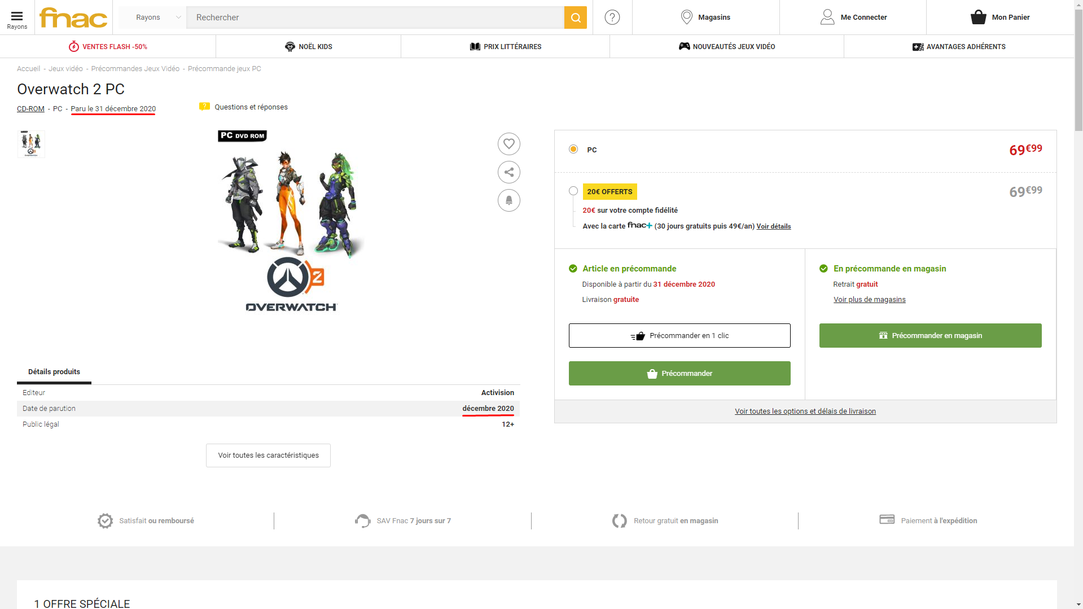Image resolution: width=1083 pixels, height=609 pixels.
Task: Click the main Overwatch 2 product image
Action: pyautogui.click(x=291, y=222)
